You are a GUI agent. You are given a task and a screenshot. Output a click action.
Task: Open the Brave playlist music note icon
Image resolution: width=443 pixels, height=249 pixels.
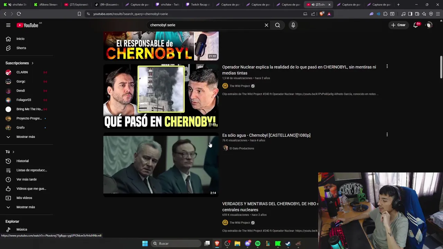[x=404, y=14]
